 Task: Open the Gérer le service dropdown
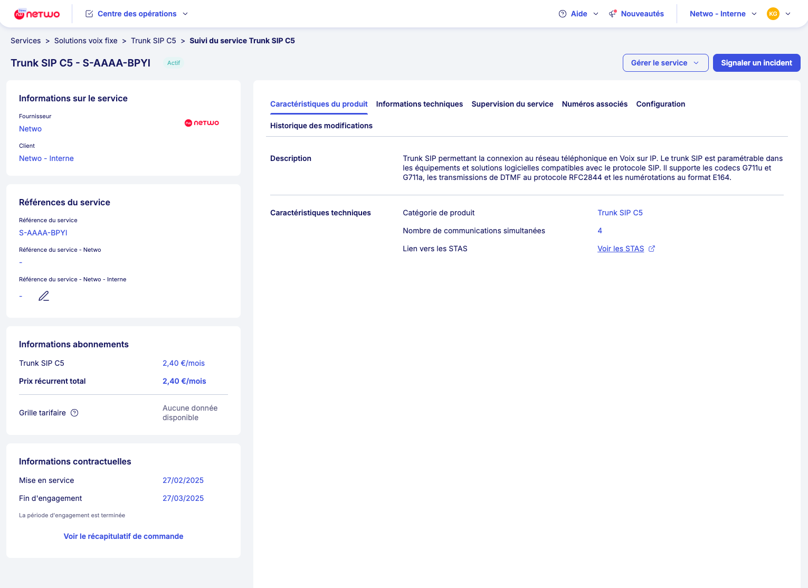coord(666,63)
